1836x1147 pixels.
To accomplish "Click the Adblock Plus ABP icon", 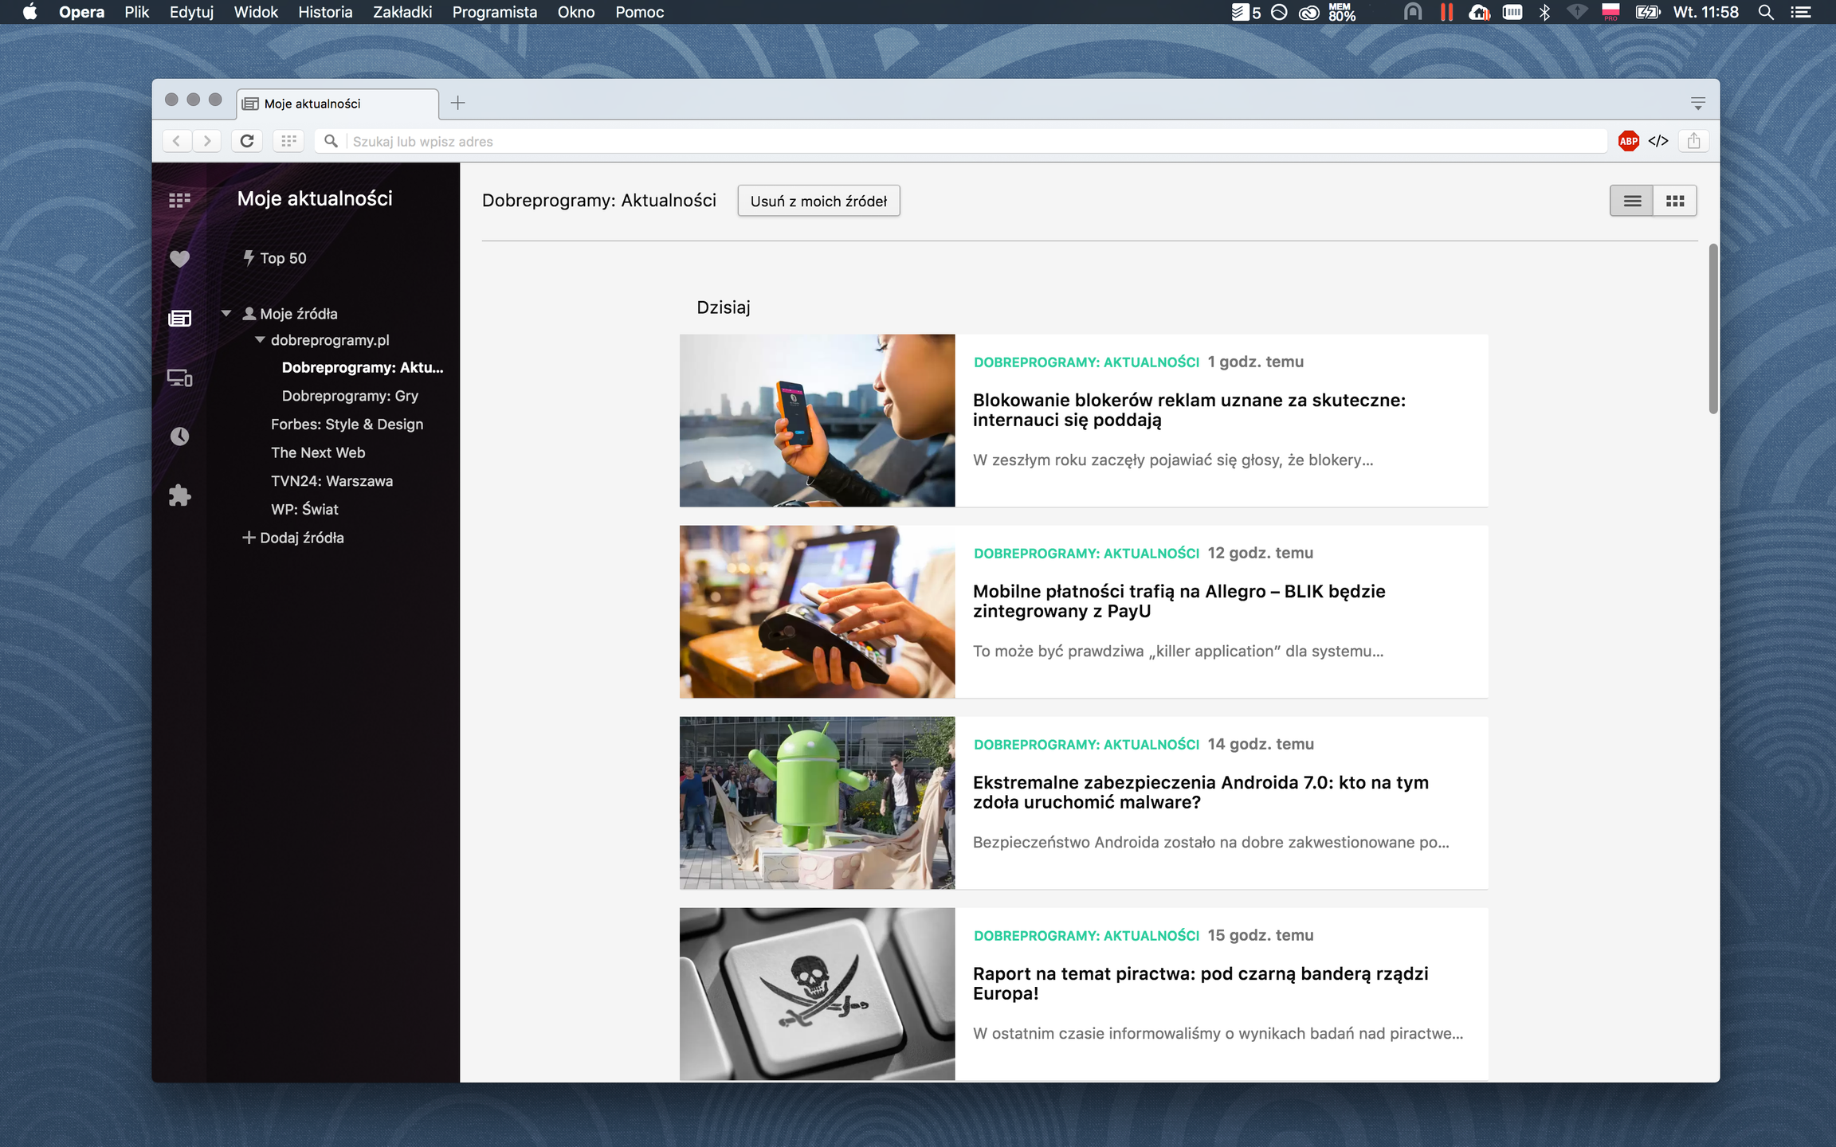I will (x=1628, y=141).
